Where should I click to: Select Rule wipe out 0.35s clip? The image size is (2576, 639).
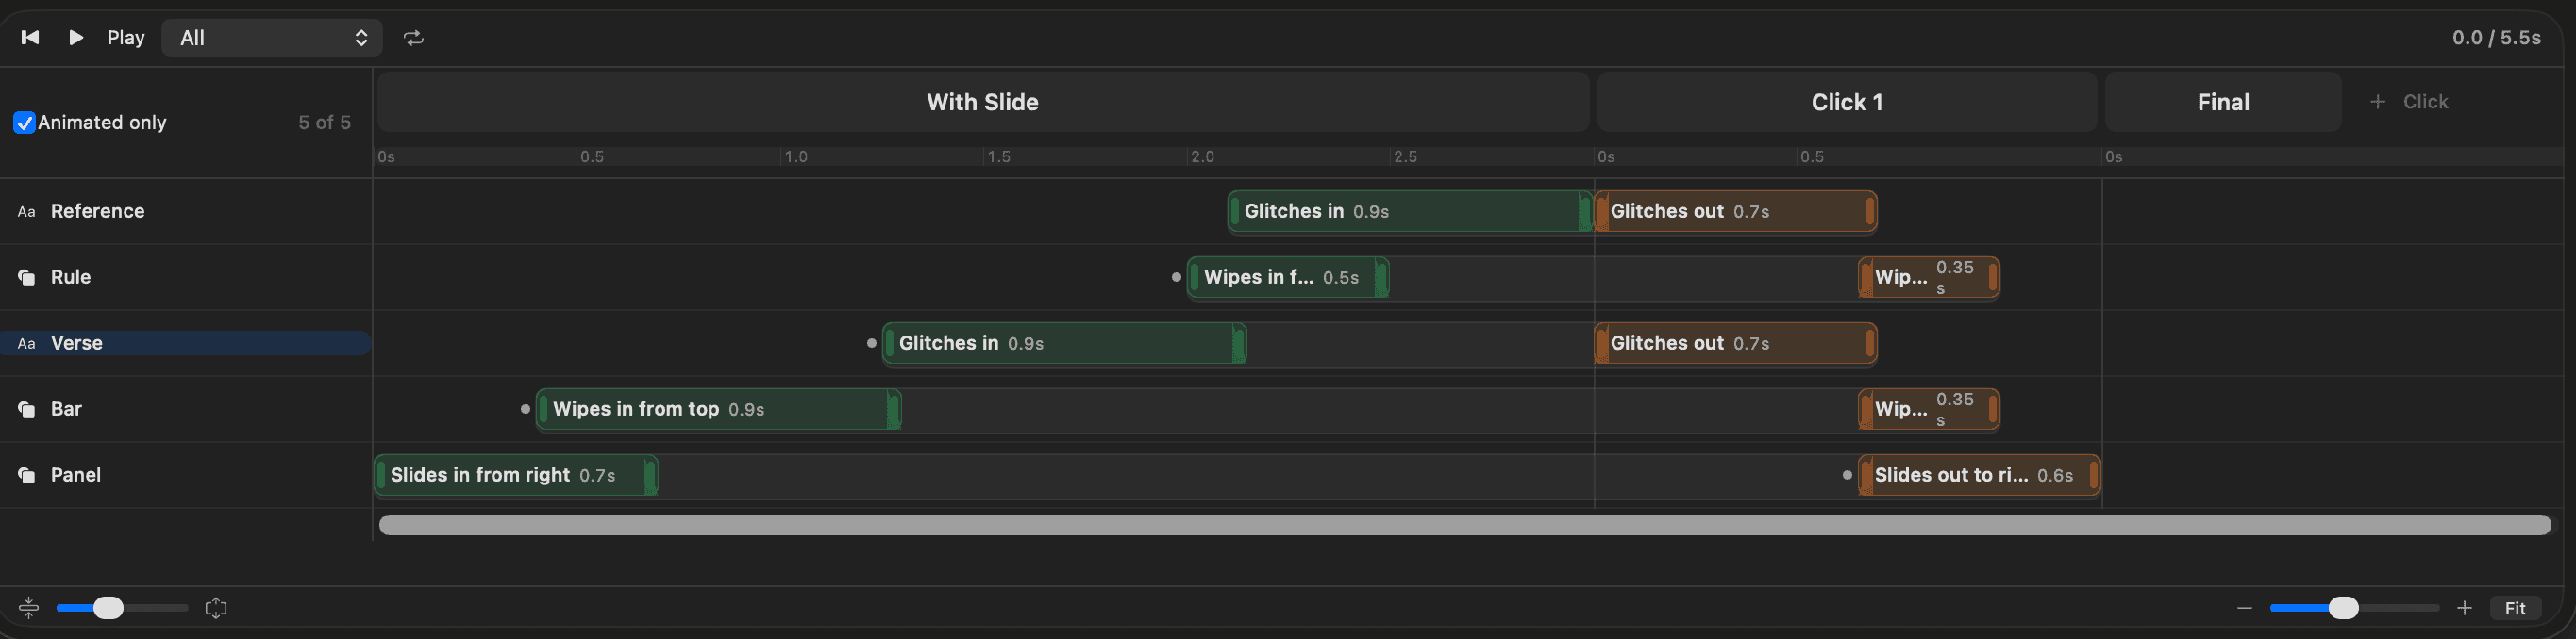pyautogui.click(x=1929, y=276)
